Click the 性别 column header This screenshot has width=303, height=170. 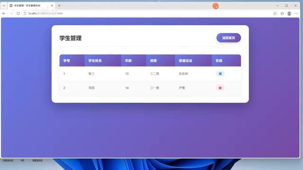click(226, 60)
